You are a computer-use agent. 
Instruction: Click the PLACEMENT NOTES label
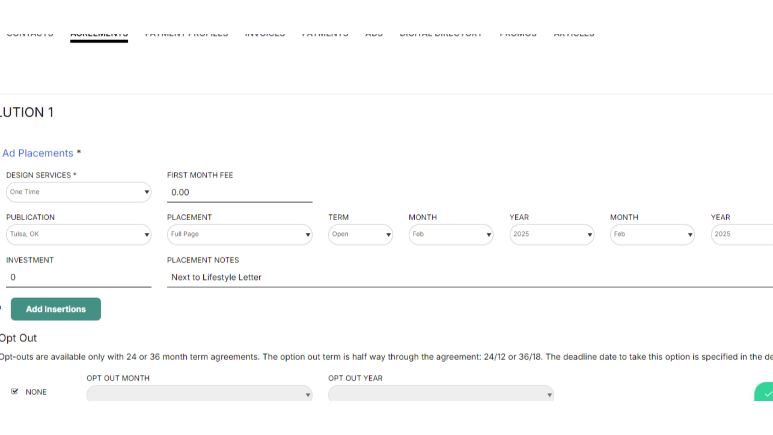203,260
